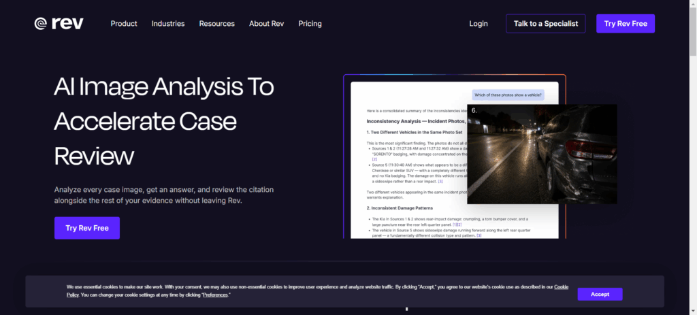This screenshot has width=697, height=315.
Task: Click the Login link
Action: [479, 24]
